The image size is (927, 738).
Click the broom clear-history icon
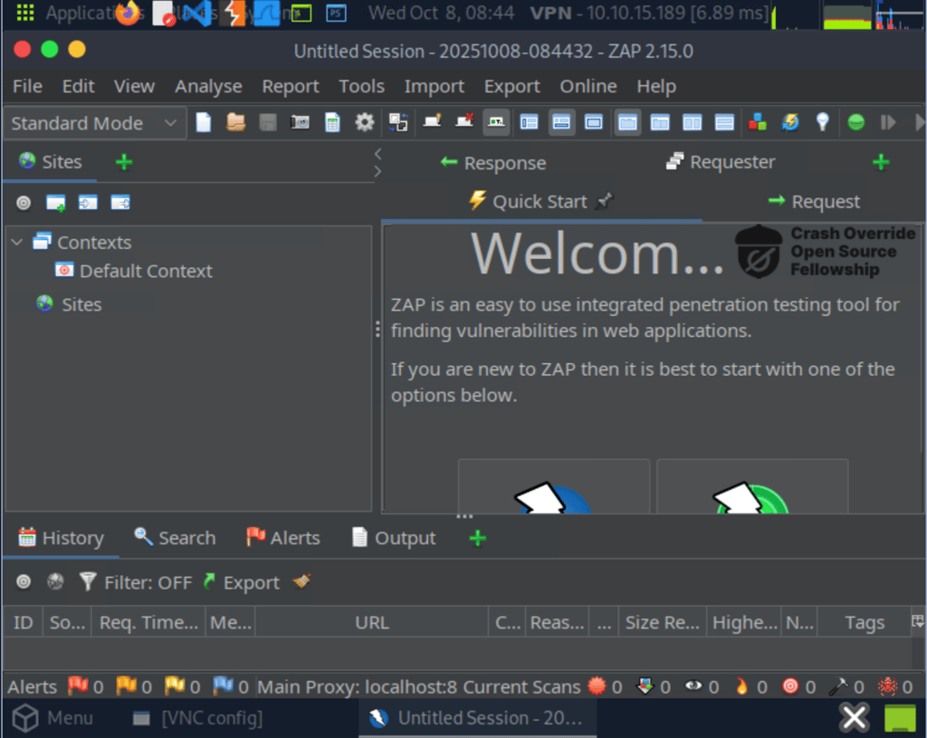301,582
